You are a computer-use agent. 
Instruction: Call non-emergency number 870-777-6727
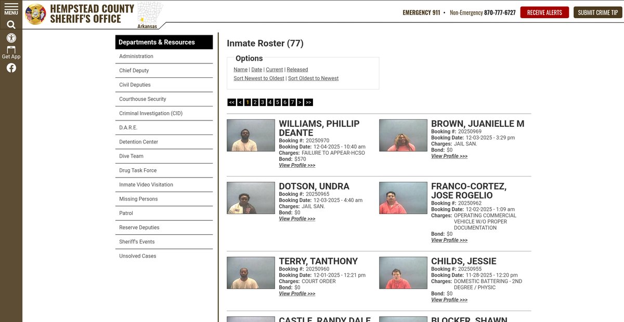pyautogui.click(x=500, y=12)
